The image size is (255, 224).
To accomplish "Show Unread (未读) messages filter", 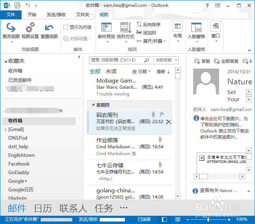I will pyautogui.click(x=111, y=71).
